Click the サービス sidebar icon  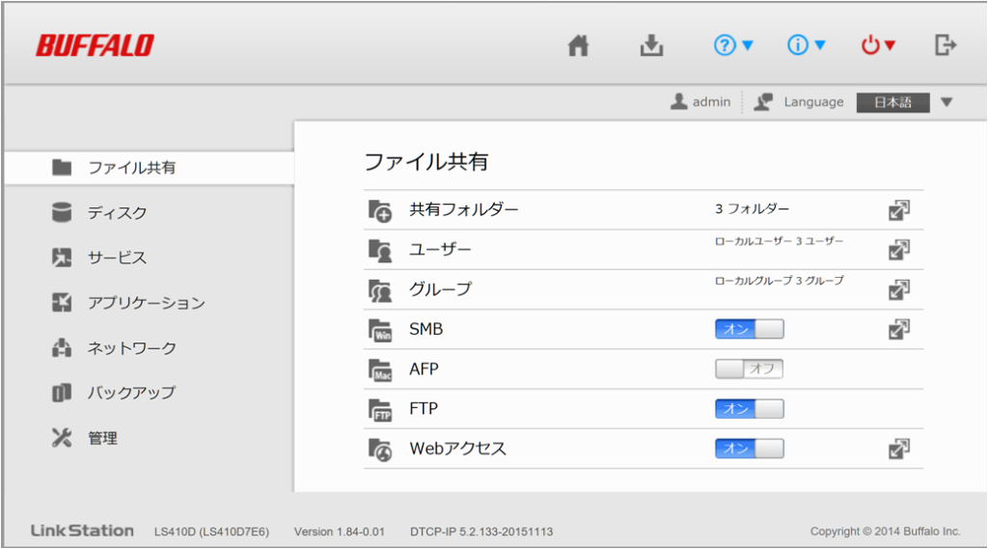click(x=62, y=258)
